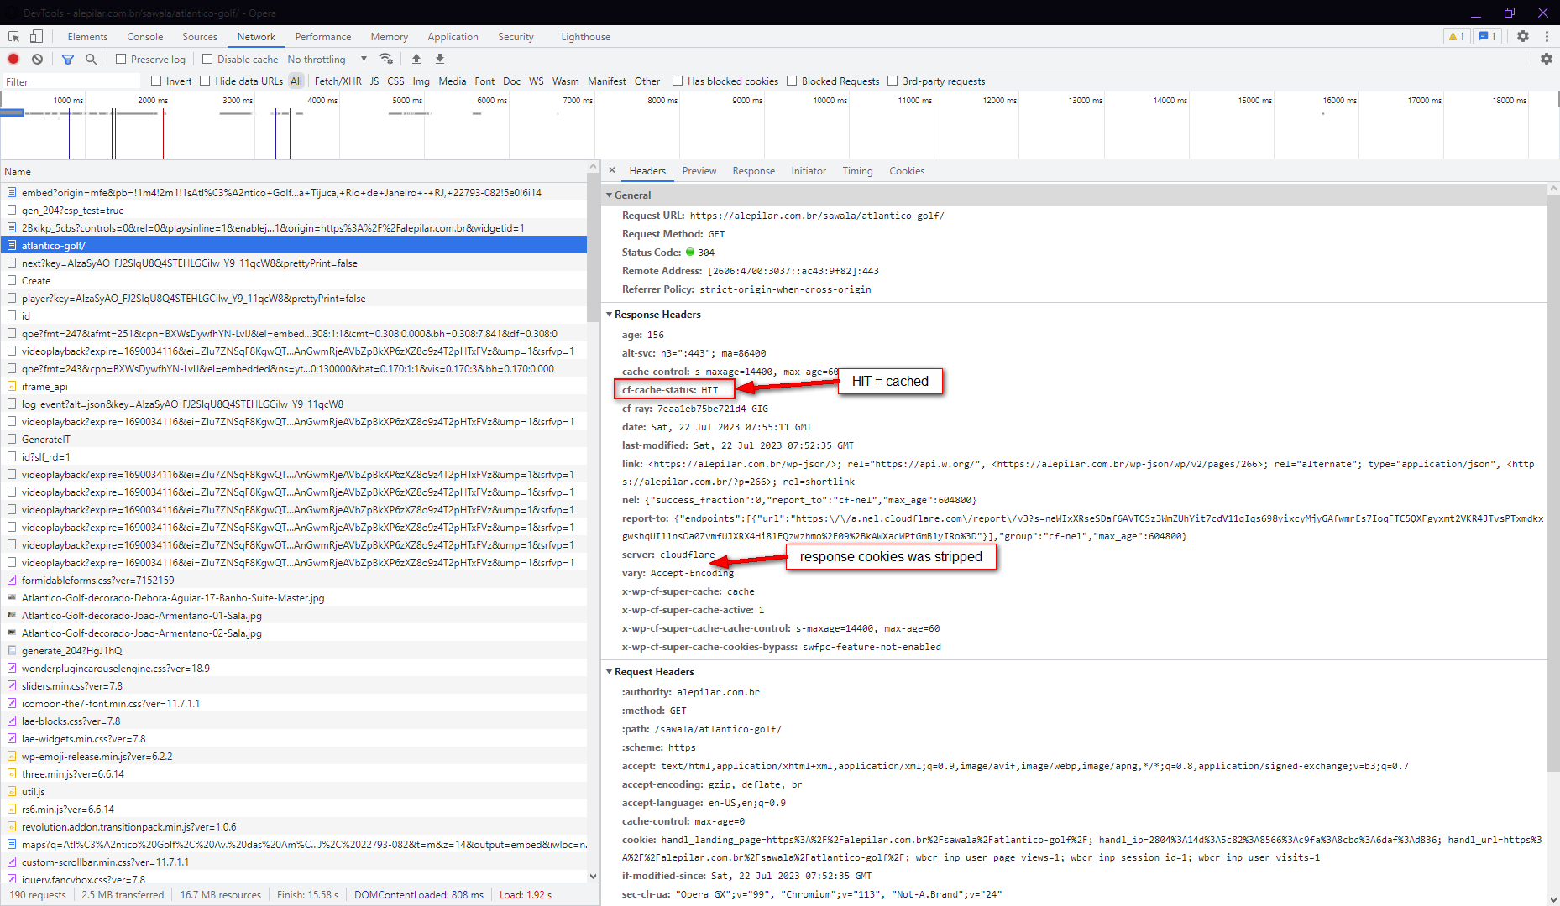
Task: Select the formidableforms.css request row
Action: coord(97,580)
